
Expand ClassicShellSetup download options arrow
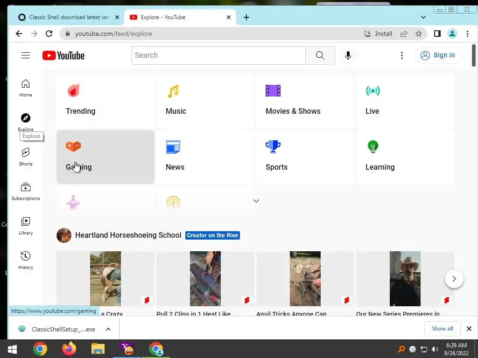point(108,329)
